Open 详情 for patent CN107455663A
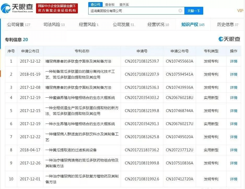 click(x=234, y=61)
